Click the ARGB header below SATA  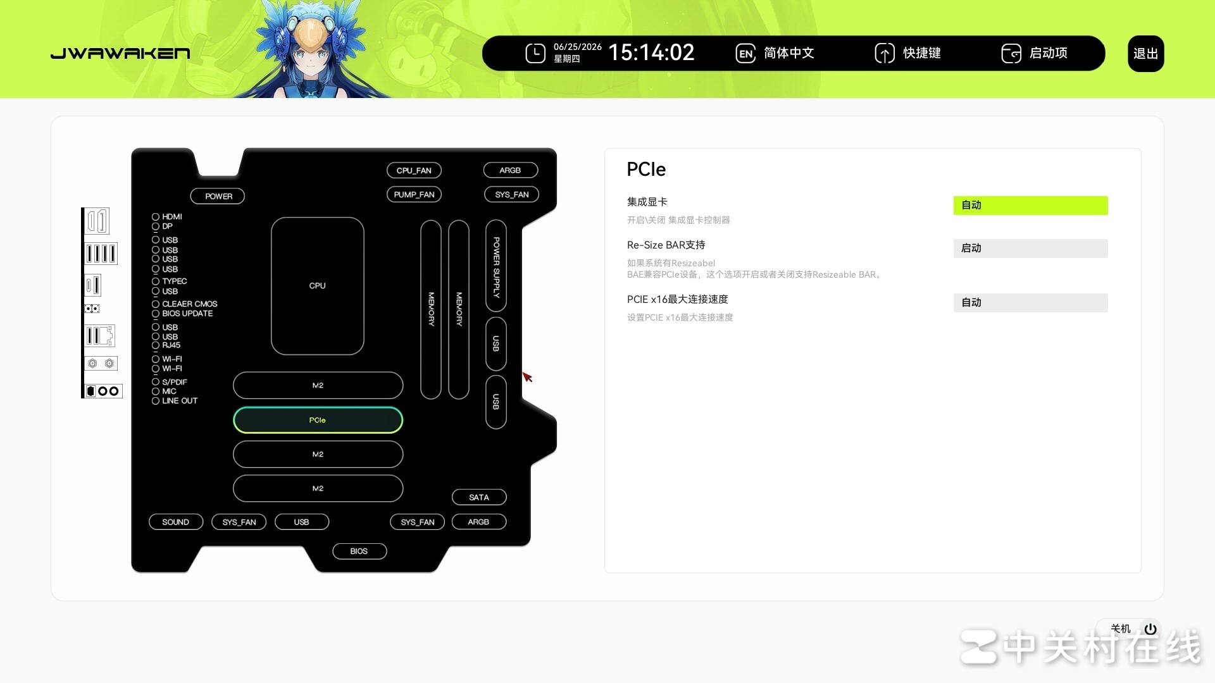(479, 522)
